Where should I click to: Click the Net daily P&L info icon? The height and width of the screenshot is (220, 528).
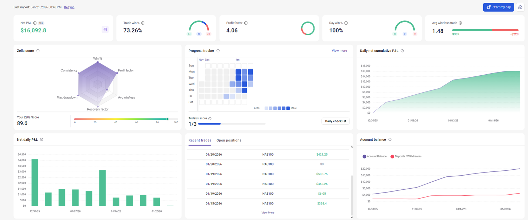pyautogui.click(x=42, y=139)
